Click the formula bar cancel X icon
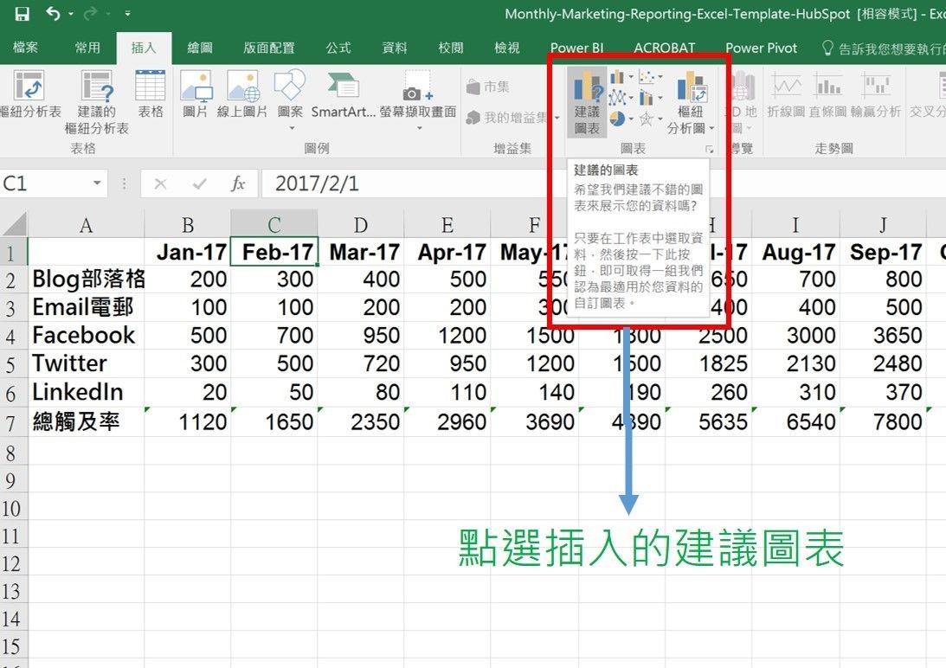This screenshot has width=946, height=668. click(x=160, y=183)
